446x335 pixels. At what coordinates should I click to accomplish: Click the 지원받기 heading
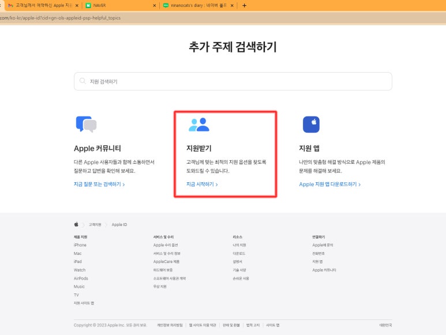click(x=199, y=148)
